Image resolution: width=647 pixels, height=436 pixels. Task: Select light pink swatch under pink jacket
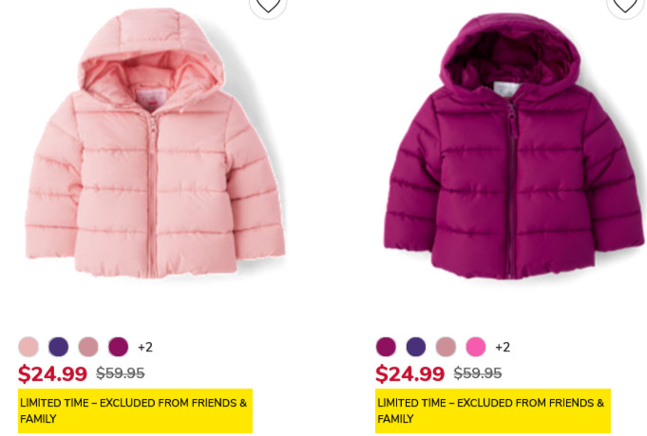29,347
